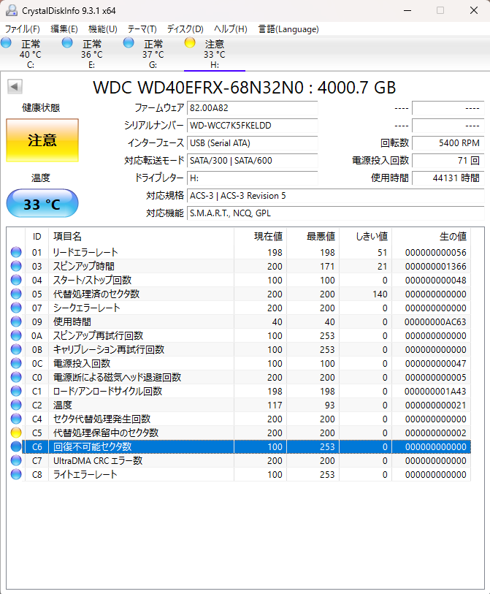
Task: Click the status orb of row 05 代替処理済のセクタ数
Action: [x=16, y=294]
